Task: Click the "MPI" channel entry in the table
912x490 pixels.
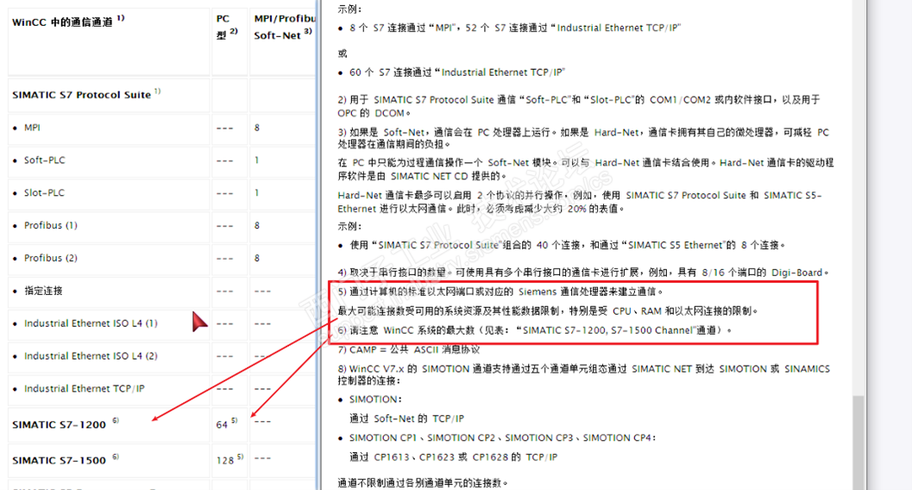Action: 32,128
